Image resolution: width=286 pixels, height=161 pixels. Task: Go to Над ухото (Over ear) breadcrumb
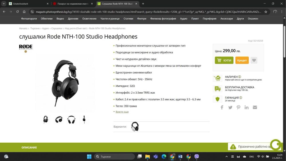pyautogui.click(x=76, y=28)
